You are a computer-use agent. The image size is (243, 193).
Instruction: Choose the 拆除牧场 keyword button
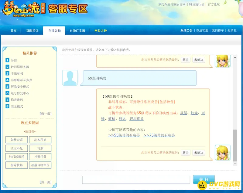(17, 165)
